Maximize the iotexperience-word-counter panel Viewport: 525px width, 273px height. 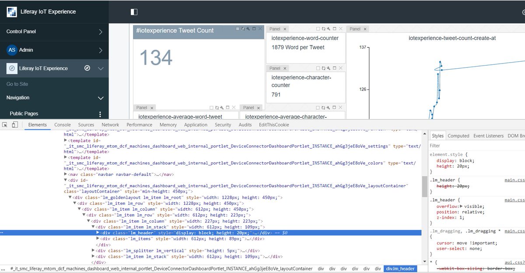(334, 29)
